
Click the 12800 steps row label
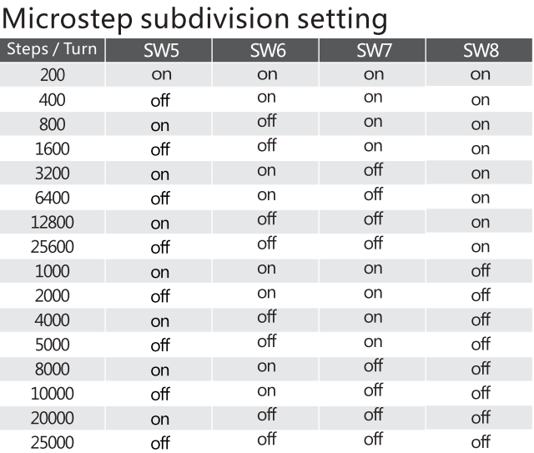[x=53, y=223]
